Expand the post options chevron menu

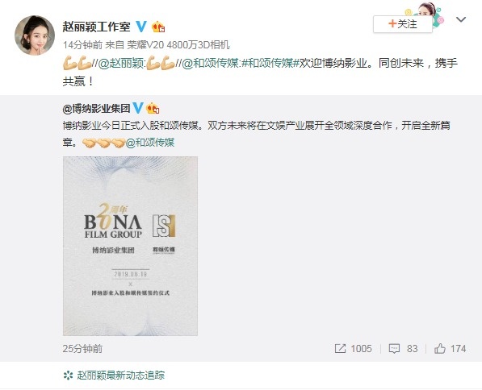pyautogui.click(x=461, y=19)
